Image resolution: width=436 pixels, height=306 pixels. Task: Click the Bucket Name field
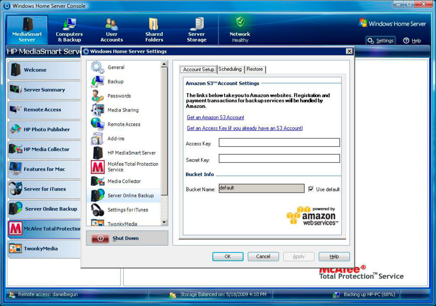261,188
